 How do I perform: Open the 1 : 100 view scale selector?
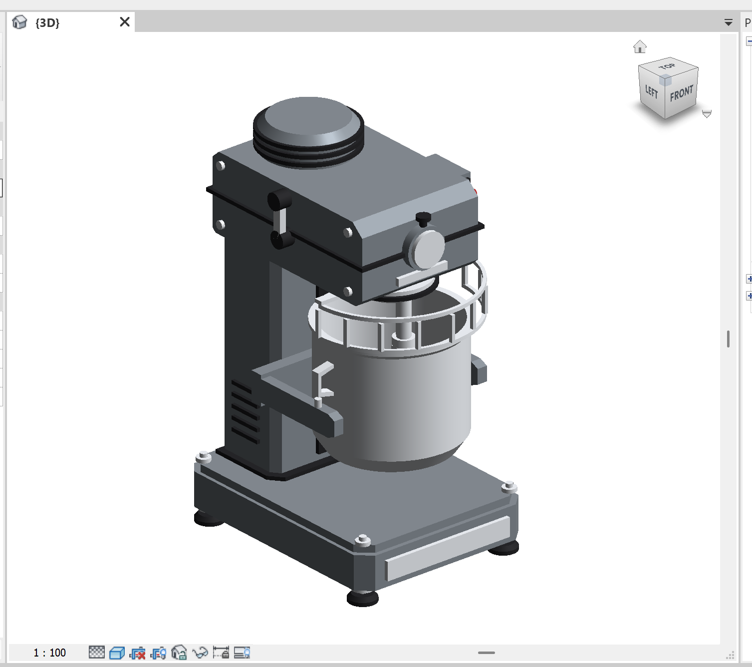point(49,653)
